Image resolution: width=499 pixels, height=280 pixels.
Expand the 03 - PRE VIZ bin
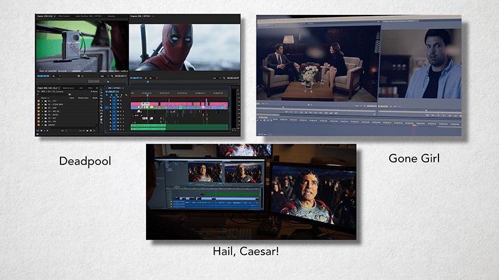(42, 111)
